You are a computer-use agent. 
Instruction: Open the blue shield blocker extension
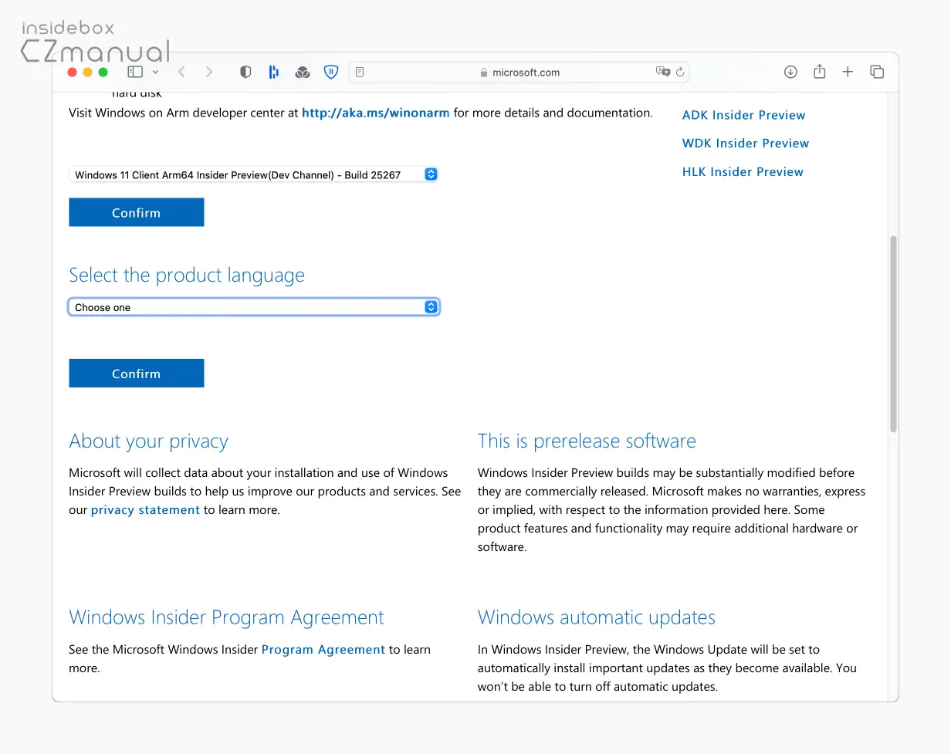[331, 72]
